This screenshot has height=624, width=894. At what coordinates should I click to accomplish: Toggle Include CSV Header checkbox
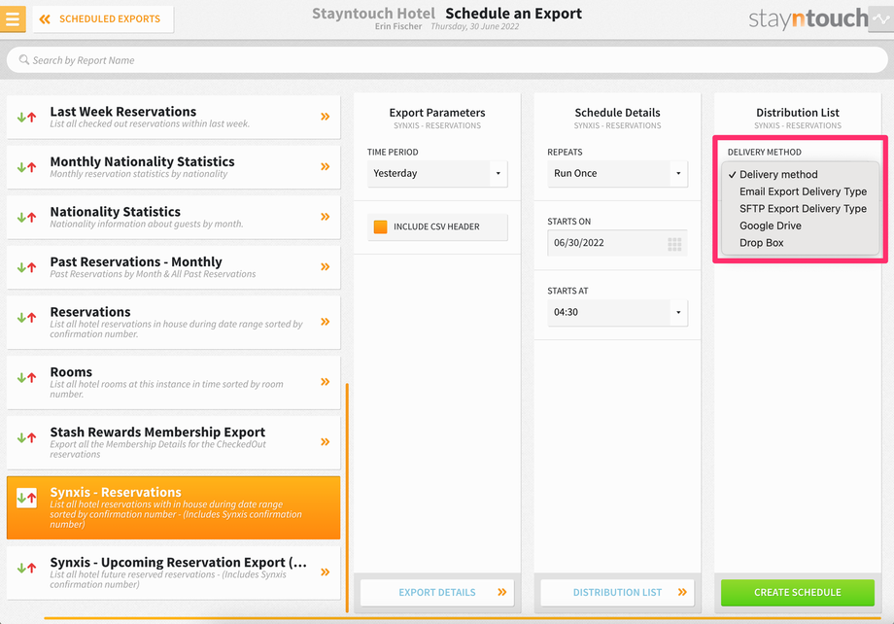pos(380,226)
